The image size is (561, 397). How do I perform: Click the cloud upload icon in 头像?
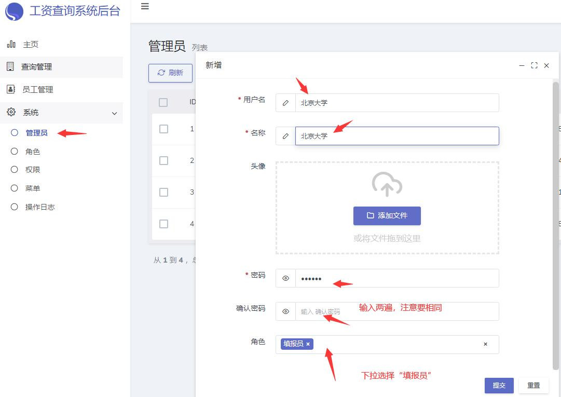click(387, 184)
